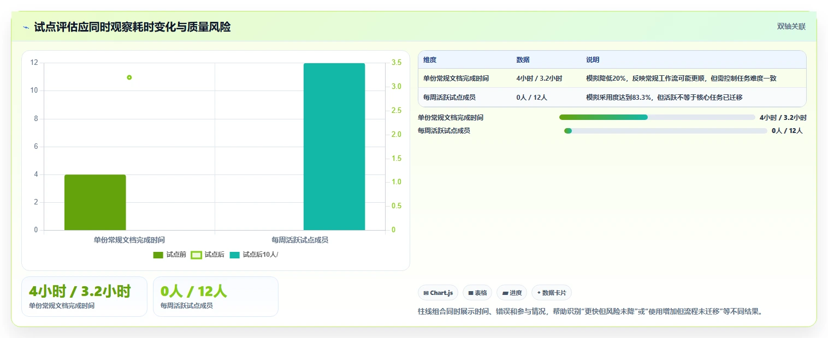The height and width of the screenshot is (338, 828).
Task: Toggle the 试点前 legend item
Action: [170, 255]
